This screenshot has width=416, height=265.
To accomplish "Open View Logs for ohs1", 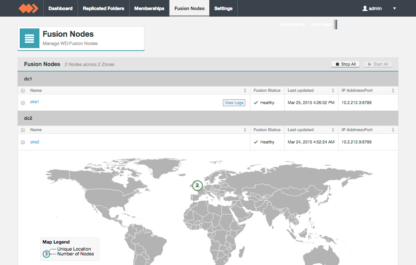I will point(234,103).
